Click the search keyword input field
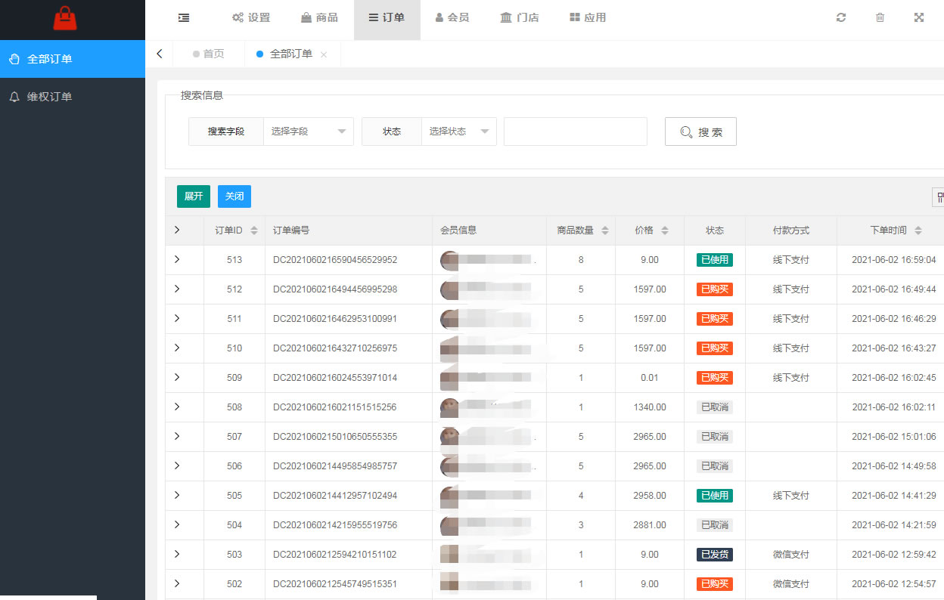The image size is (944, 600). pos(576,131)
